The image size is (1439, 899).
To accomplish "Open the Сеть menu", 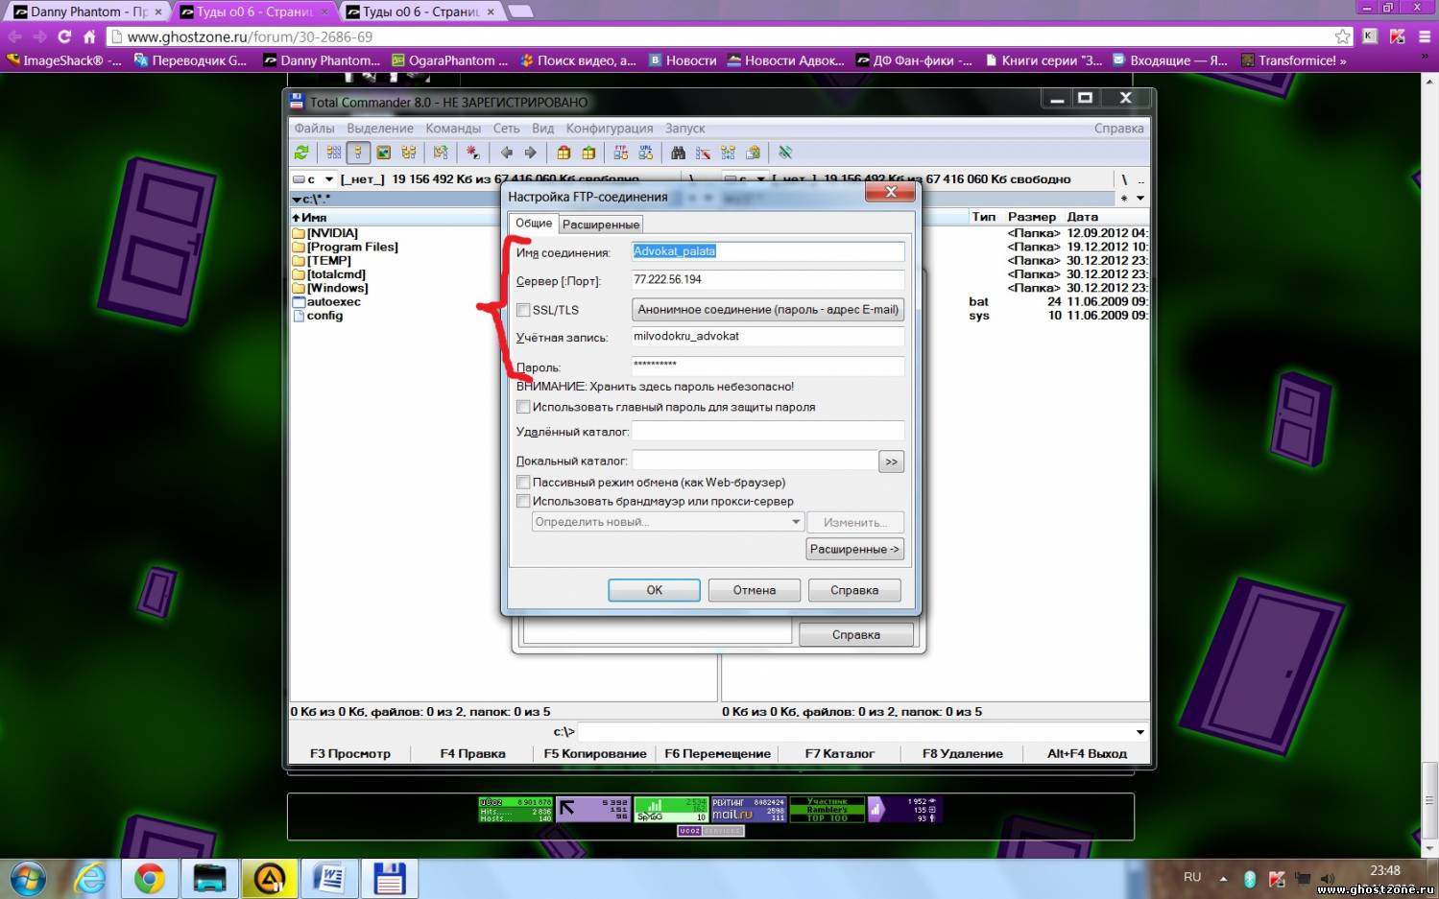I will click(506, 128).
